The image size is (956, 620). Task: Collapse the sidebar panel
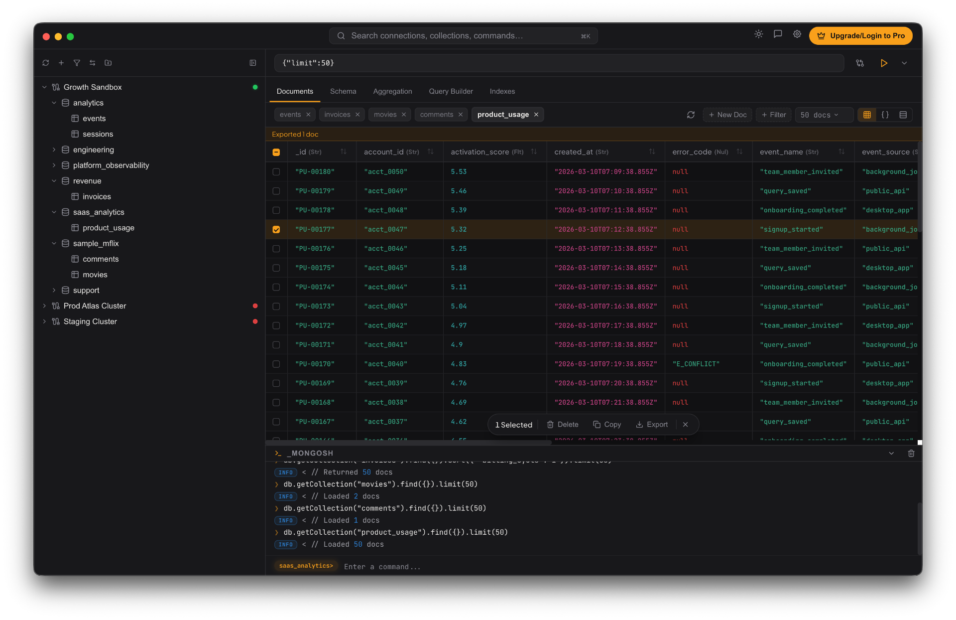pos(253,63)
